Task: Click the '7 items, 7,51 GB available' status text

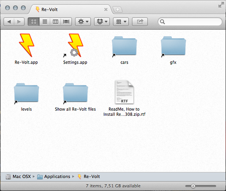Action: (113, 186)
